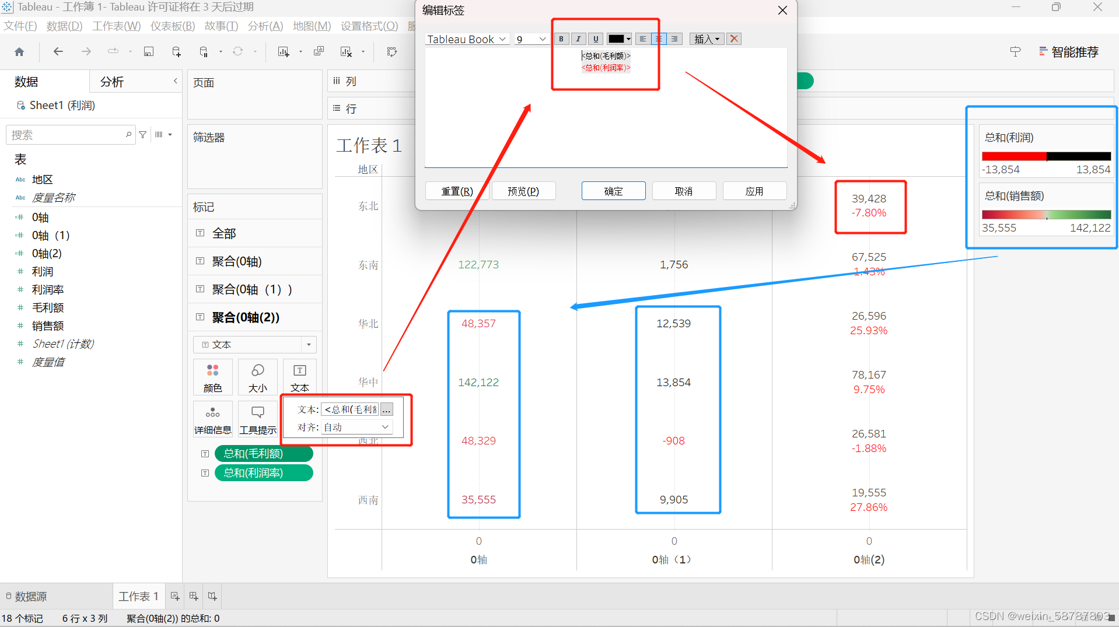Select the 聚合(0轴(2)) marks section
Screen dimensions: 1119x627
[x=255, y=317]
